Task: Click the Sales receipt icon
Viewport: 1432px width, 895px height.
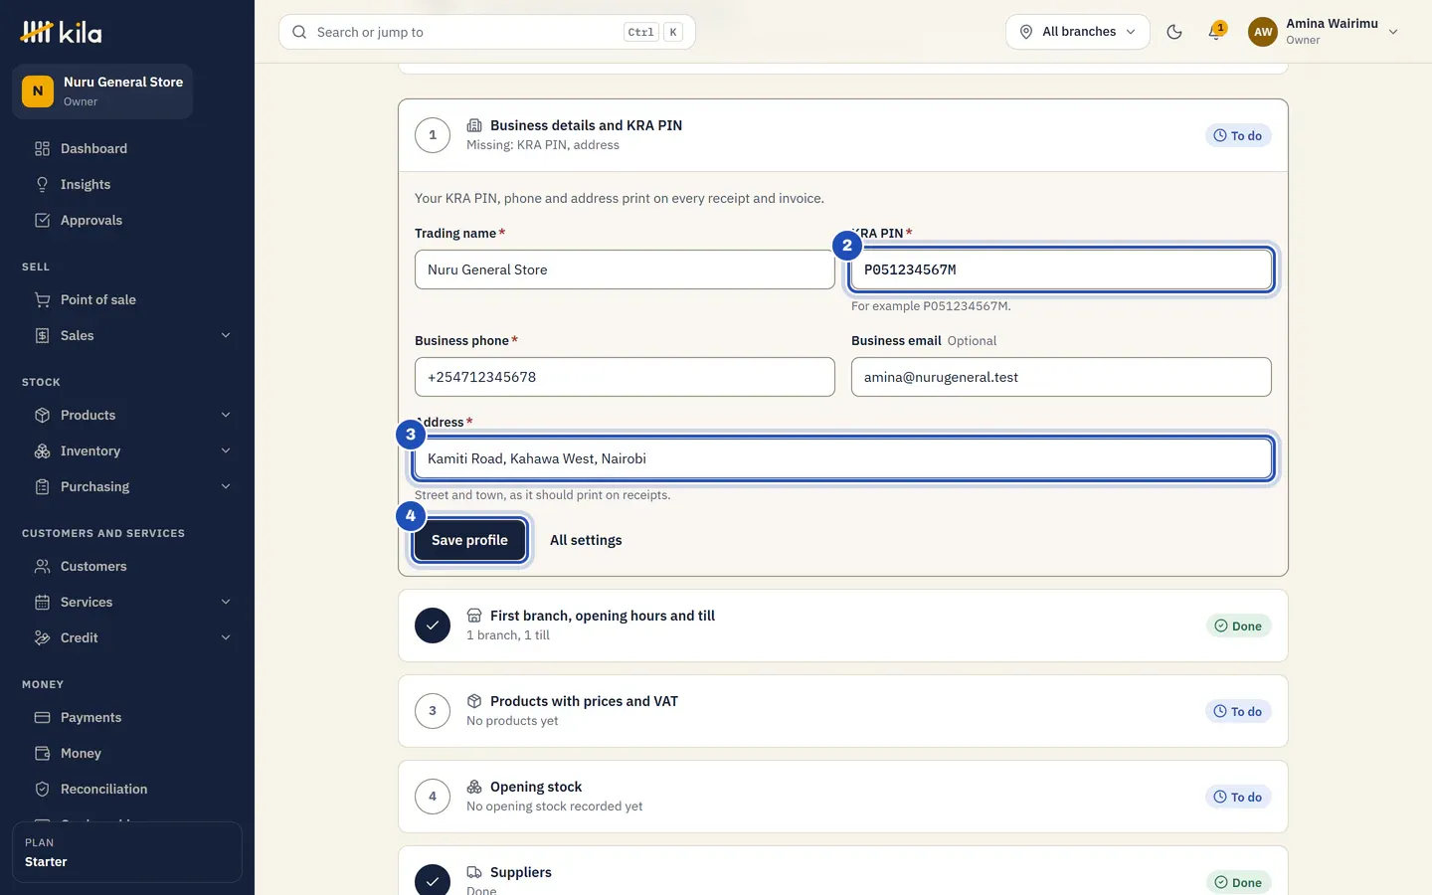Action: [x=42, y=336]
